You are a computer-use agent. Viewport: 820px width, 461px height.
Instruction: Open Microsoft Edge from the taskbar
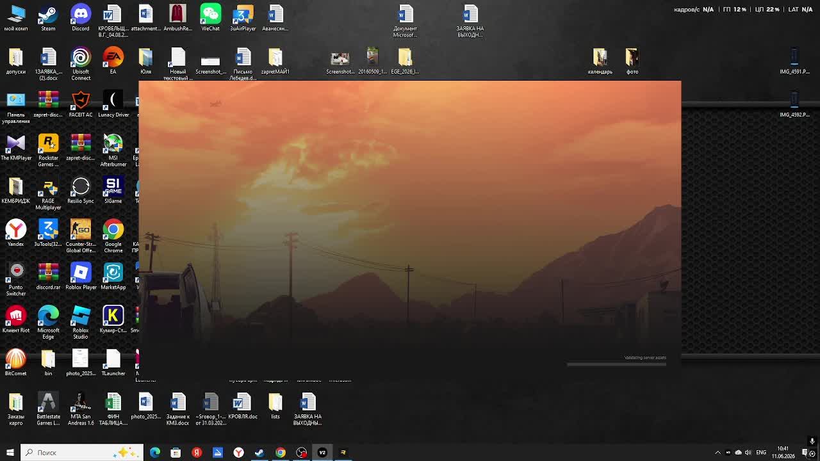[155, 453]
